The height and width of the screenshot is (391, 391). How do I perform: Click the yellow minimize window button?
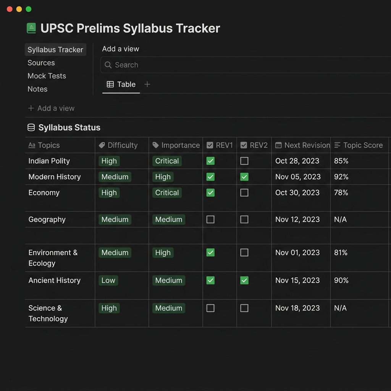click(x=19, y=9)
